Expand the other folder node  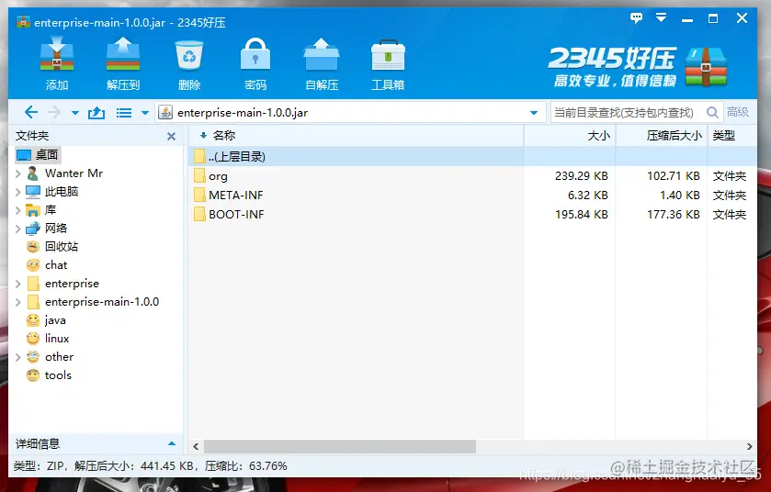18,357
